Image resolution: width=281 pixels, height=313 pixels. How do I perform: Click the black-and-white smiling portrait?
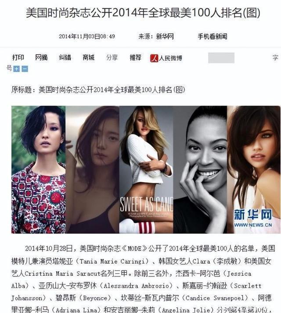(x=200, y=170)
